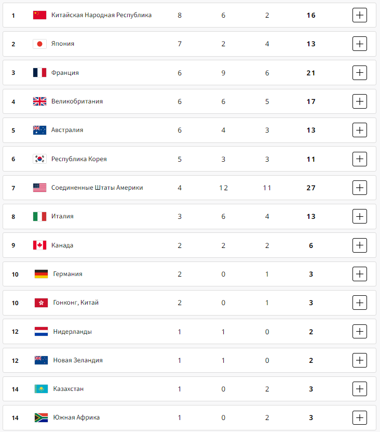Click the Australia flag icon
This screenshot has width=380, height=432.
tap(39, 130)
